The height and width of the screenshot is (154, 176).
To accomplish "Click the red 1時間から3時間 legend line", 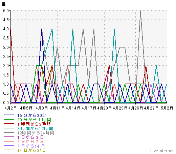I will coord(9,124).
